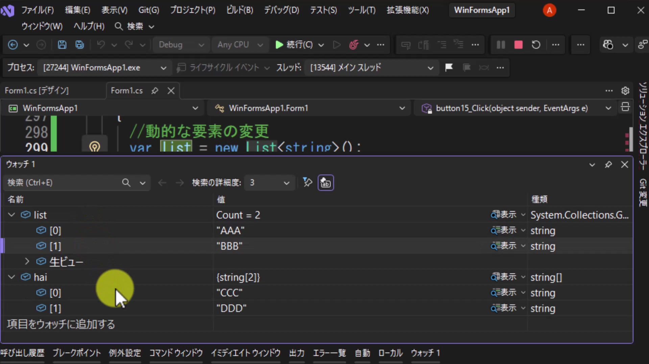
Task: Pin the ウォッチ 1 panel
Action: [608, 164]
